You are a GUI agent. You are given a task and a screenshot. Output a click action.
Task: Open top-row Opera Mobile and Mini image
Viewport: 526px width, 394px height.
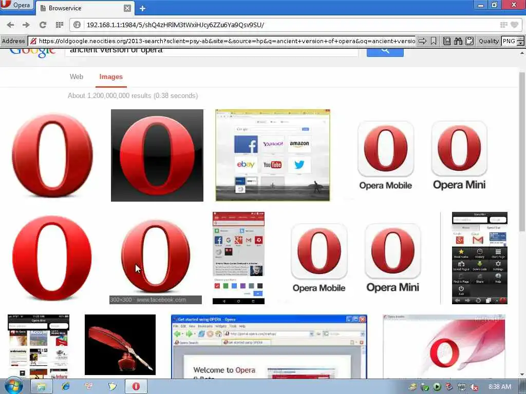[422, 155]
